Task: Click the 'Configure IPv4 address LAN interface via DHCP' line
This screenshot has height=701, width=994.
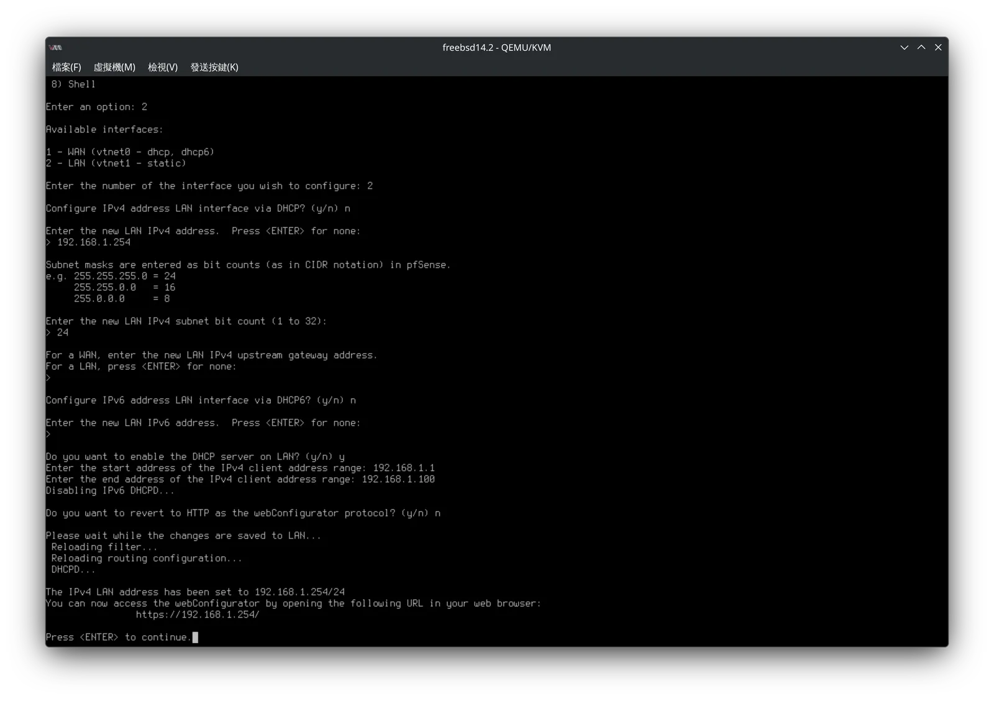Action: (x=198, y=208)
